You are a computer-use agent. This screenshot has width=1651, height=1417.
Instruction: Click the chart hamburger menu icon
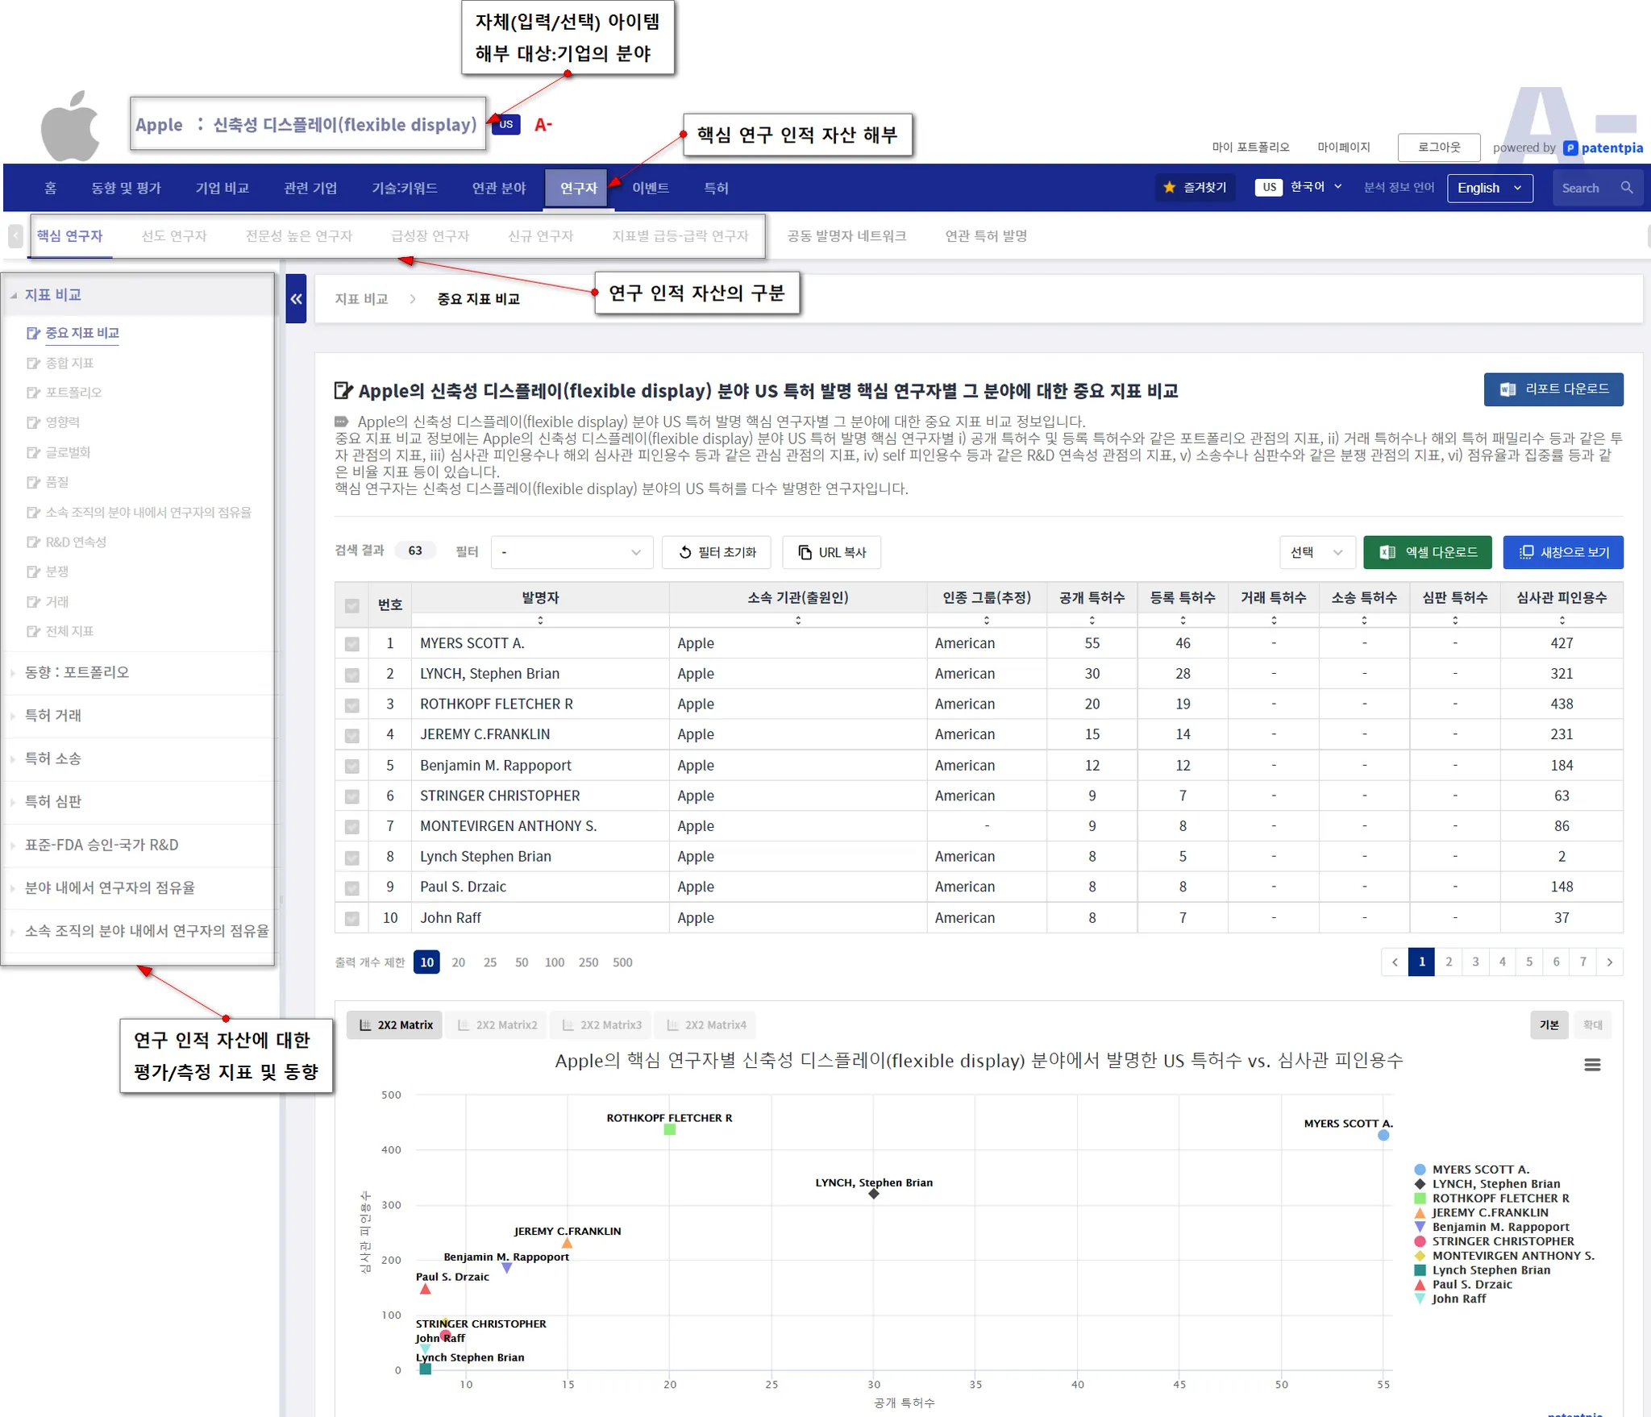(1591, 1065)
